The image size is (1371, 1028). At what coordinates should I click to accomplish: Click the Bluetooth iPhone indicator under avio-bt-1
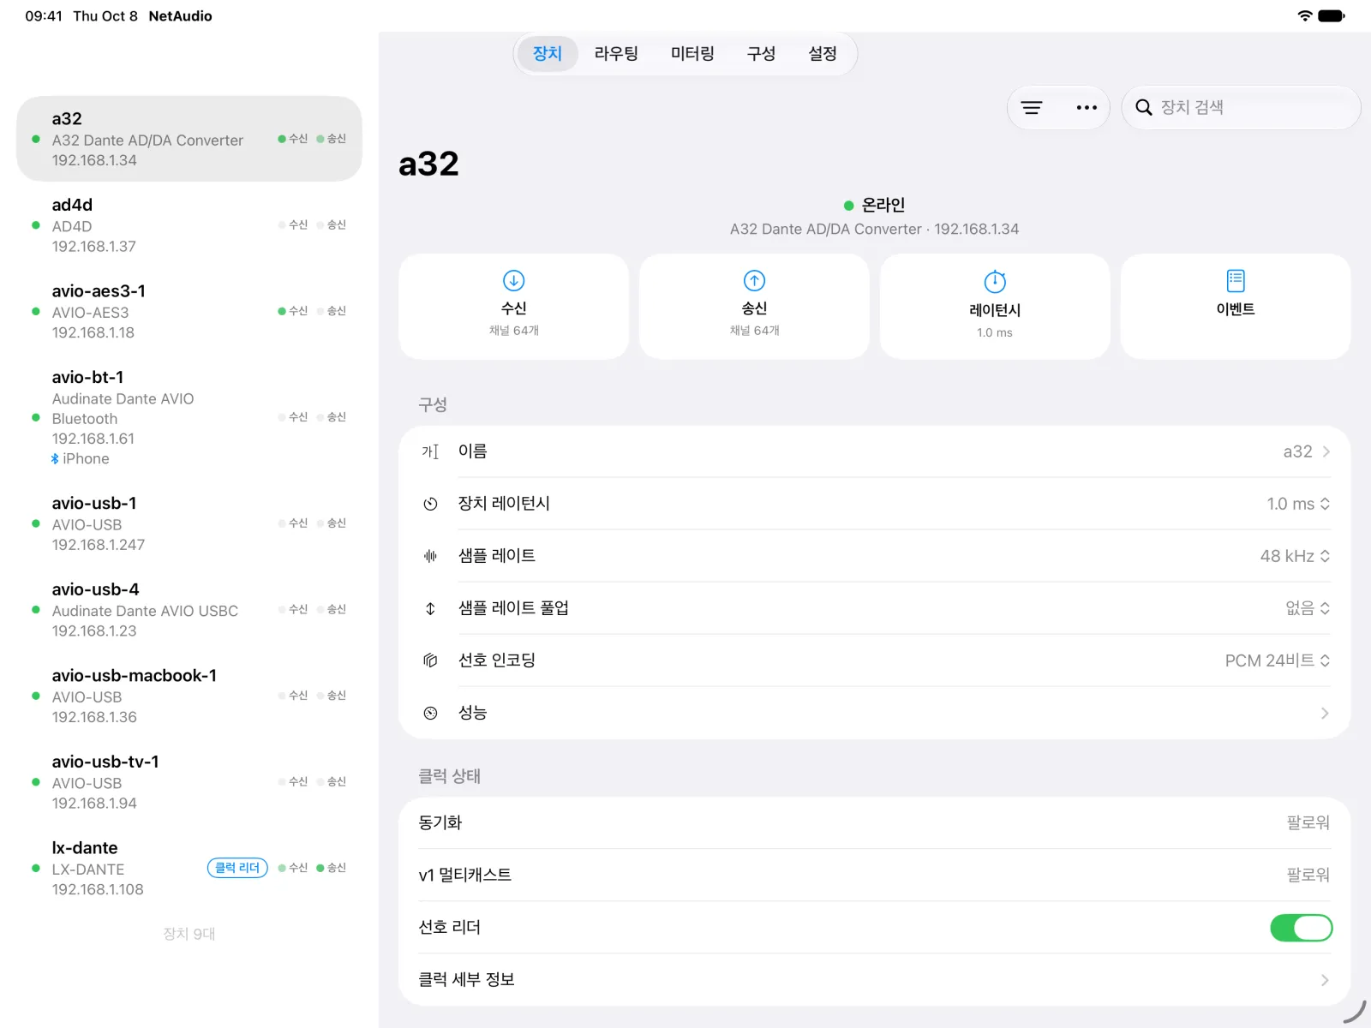pos(80,459)
